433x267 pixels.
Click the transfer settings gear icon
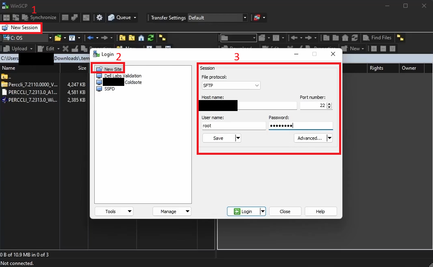click(100, 17)
